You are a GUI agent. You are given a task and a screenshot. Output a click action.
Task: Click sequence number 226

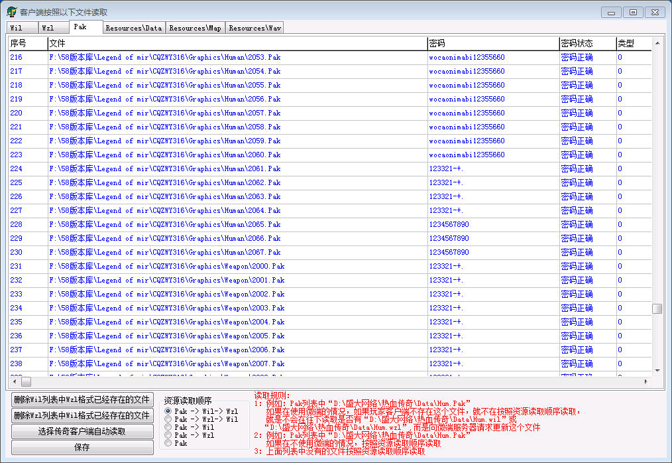17,196
